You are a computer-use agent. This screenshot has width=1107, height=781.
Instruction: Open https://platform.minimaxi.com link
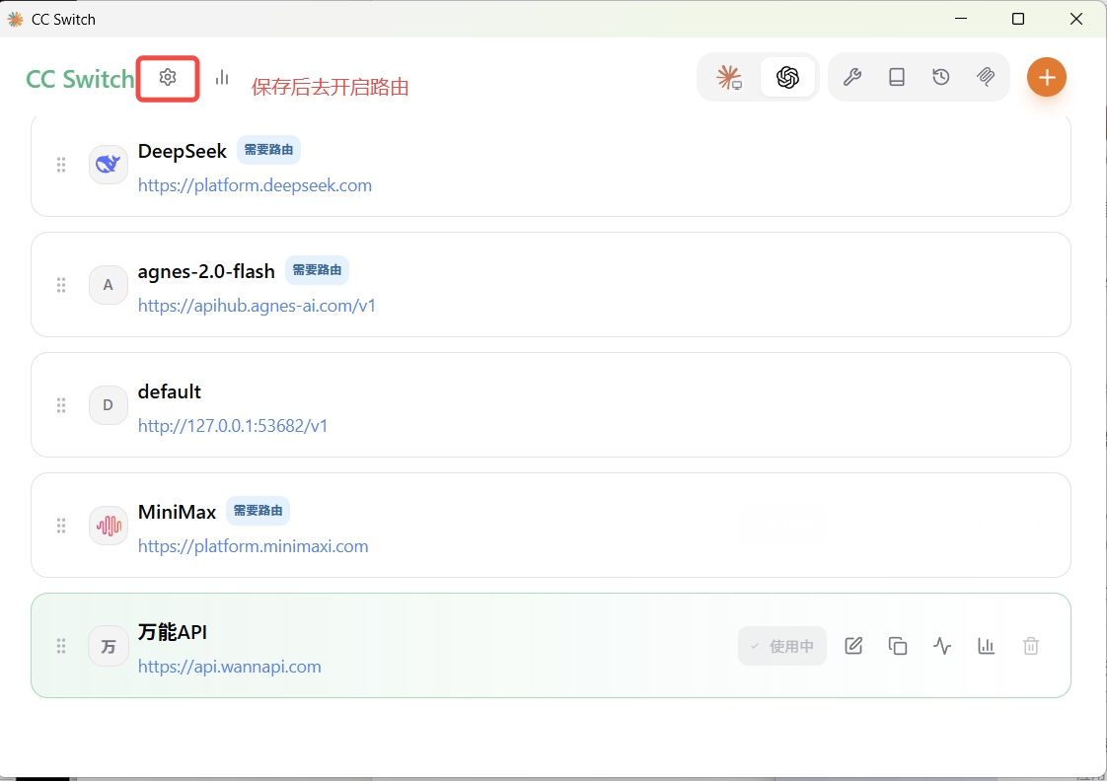coord(253,546)
